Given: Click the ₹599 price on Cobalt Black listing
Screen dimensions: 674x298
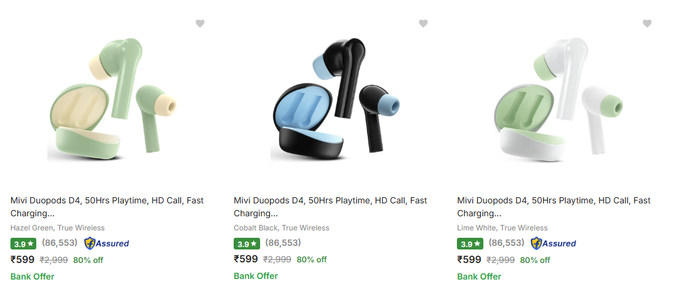Looking at the screenshot, I should [246, 259].
